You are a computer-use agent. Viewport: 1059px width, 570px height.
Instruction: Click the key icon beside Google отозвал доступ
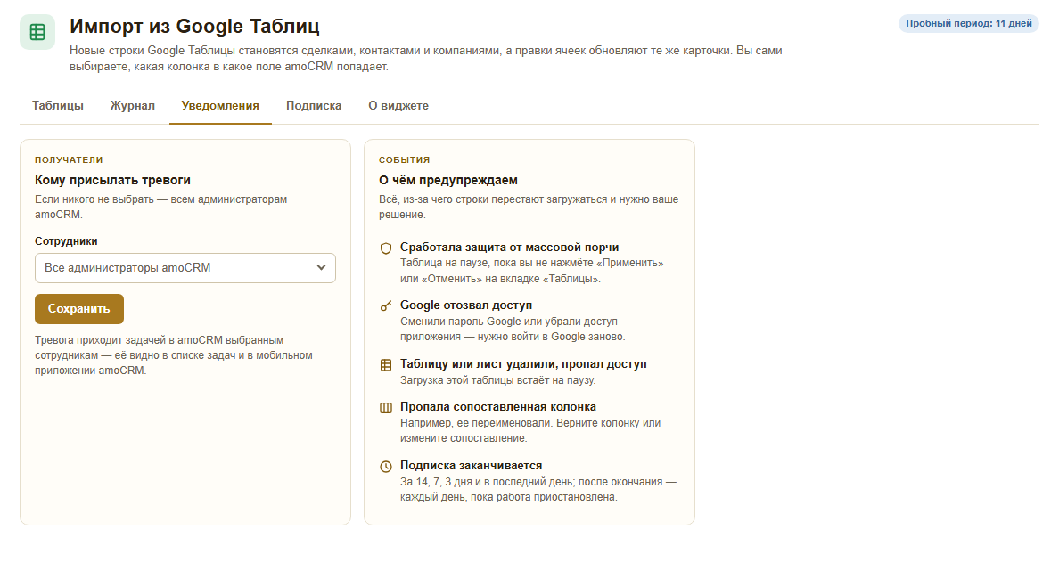(x=386, y=306)
